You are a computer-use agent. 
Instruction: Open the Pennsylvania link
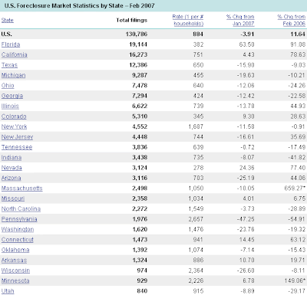click(x=19, y=219)
